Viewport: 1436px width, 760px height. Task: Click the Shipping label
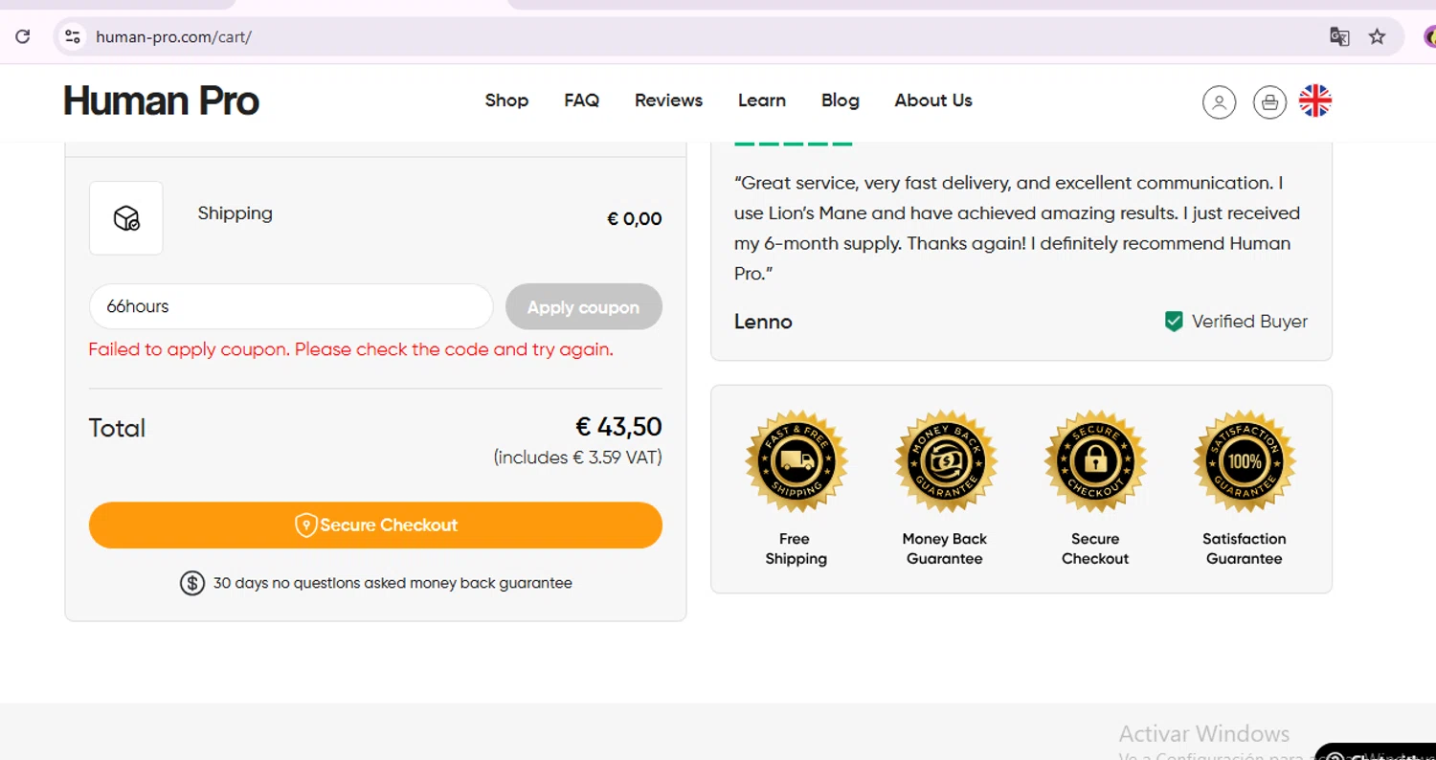[x=235, y=213]
